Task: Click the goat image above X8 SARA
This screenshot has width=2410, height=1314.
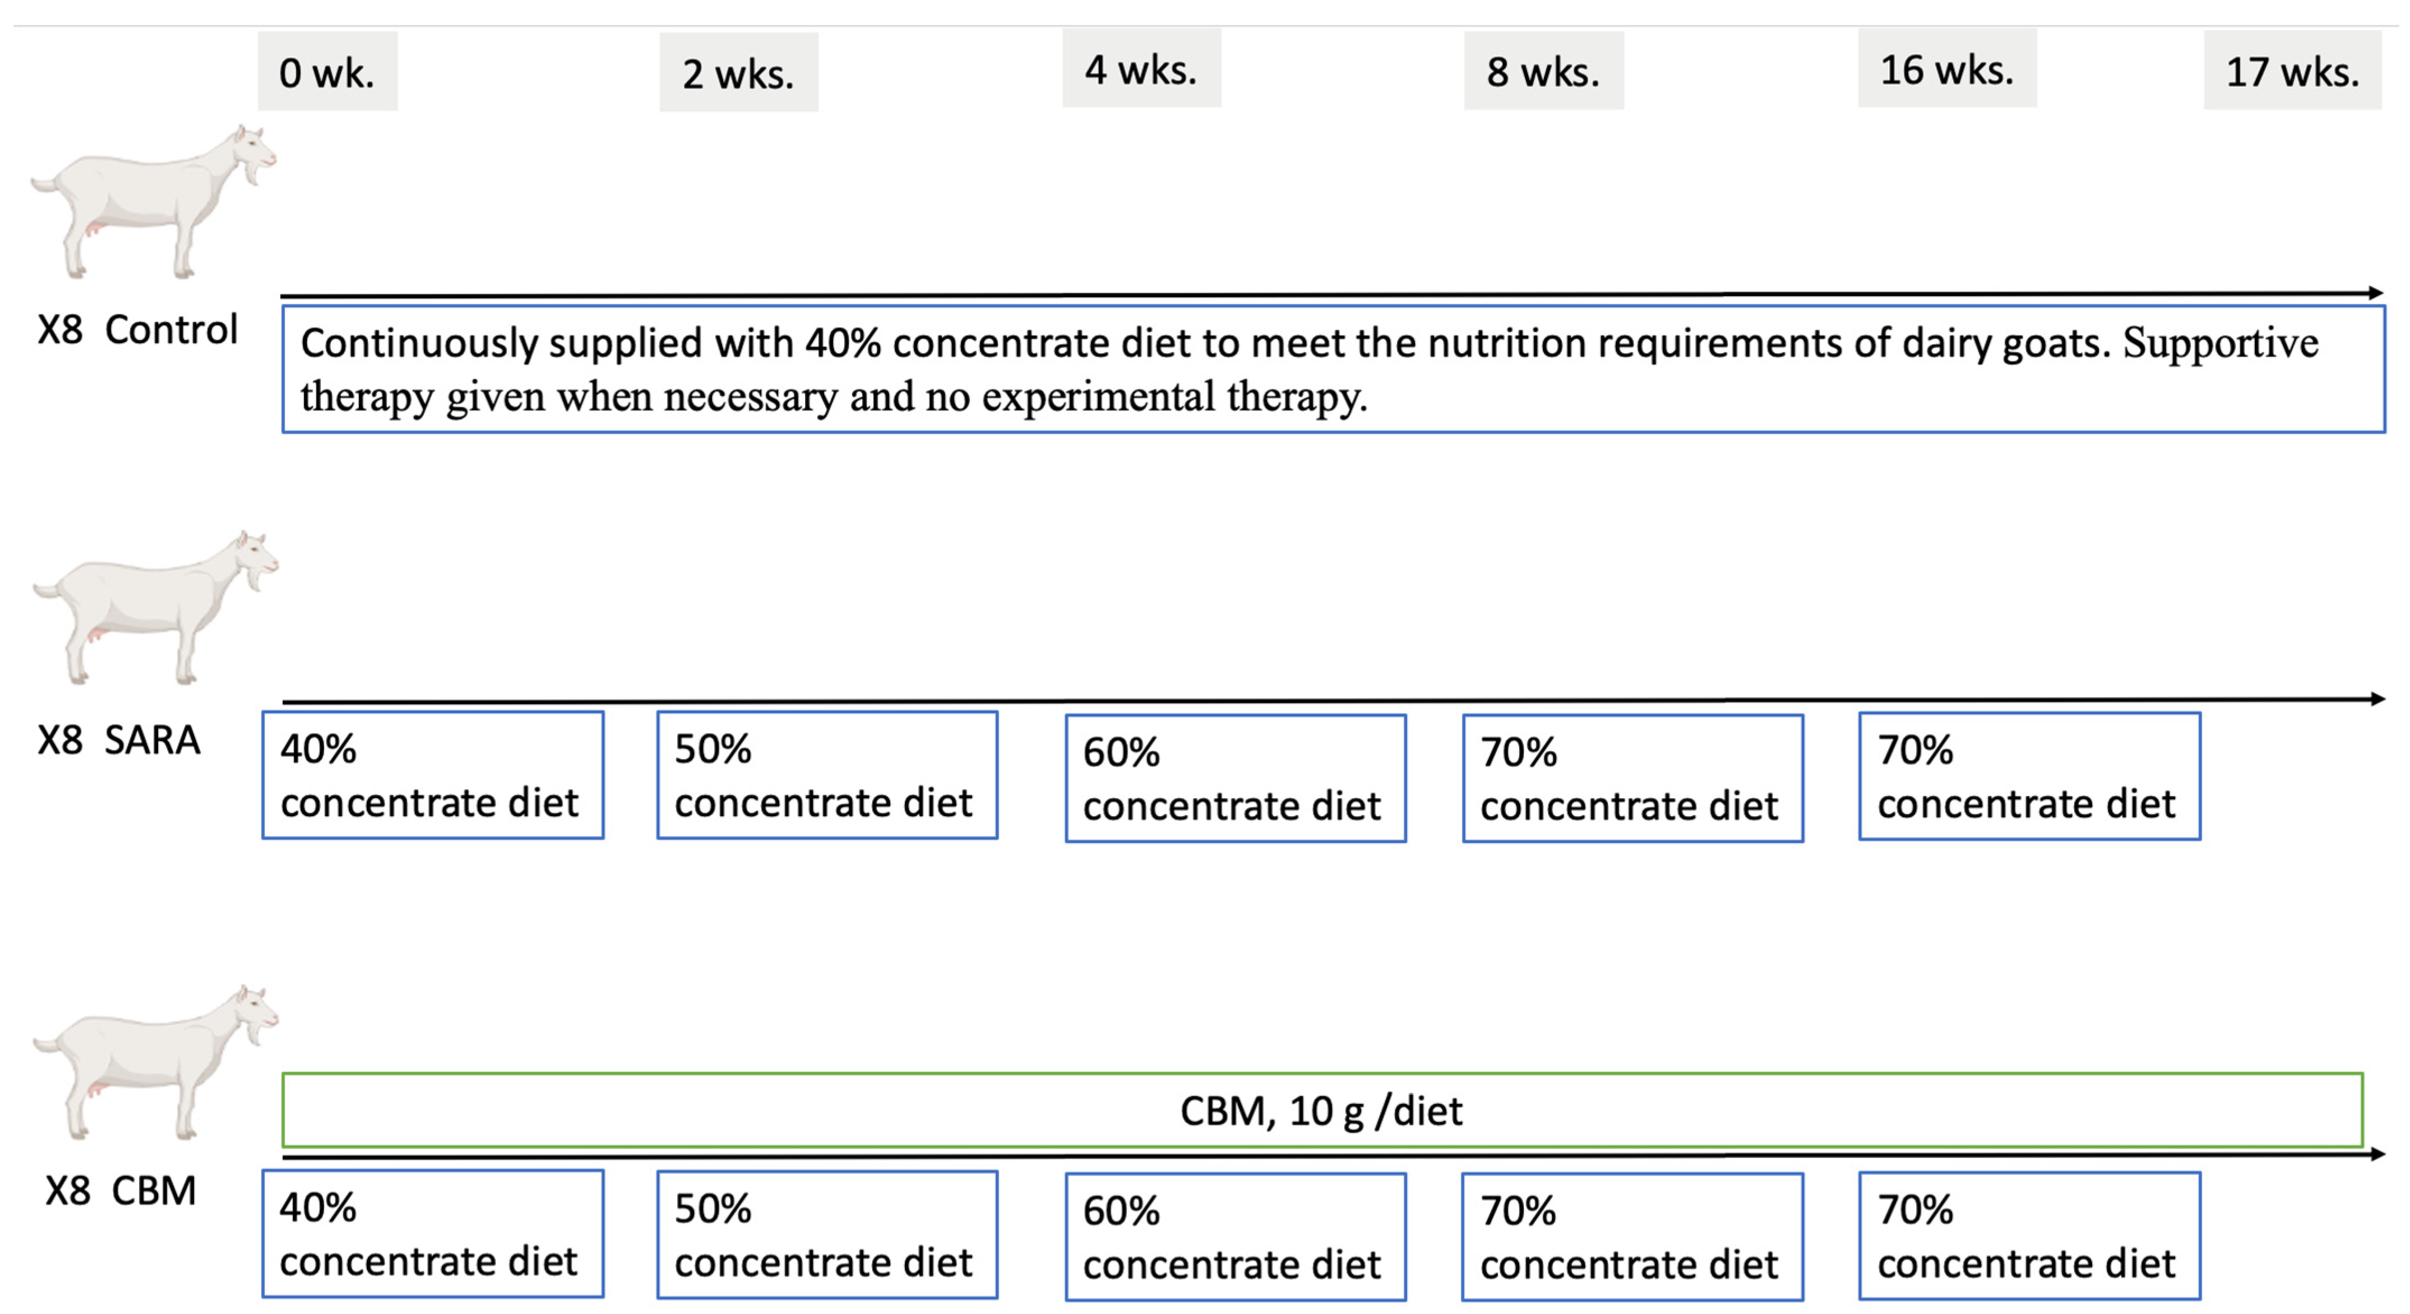Action: pyautogui.click(x=156, y=608)
